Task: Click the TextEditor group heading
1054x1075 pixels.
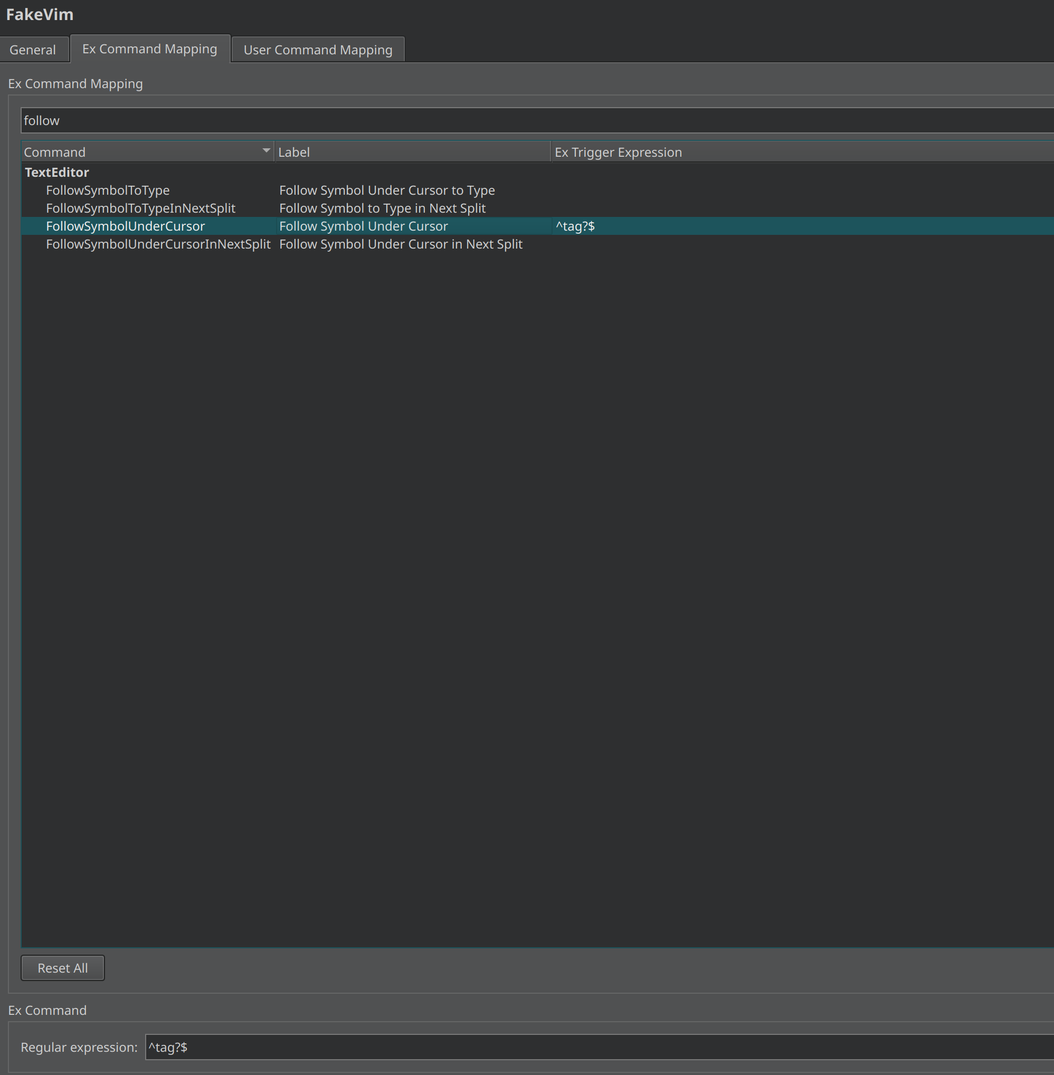Action: [56, 172]
